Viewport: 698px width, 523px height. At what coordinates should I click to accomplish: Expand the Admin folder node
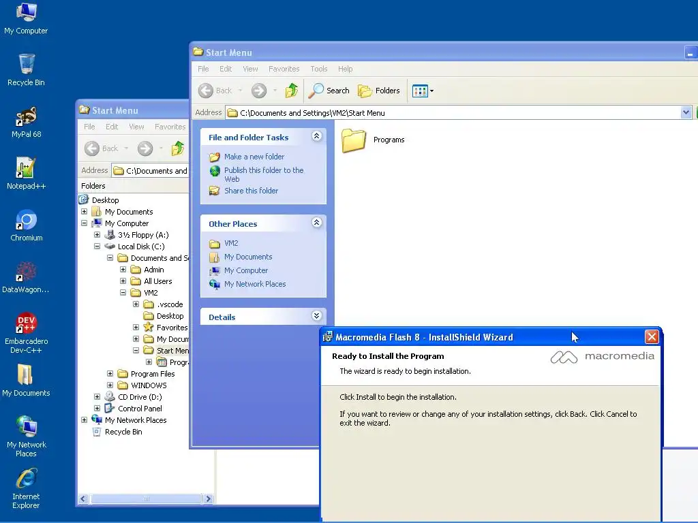(x=123, y=270)
